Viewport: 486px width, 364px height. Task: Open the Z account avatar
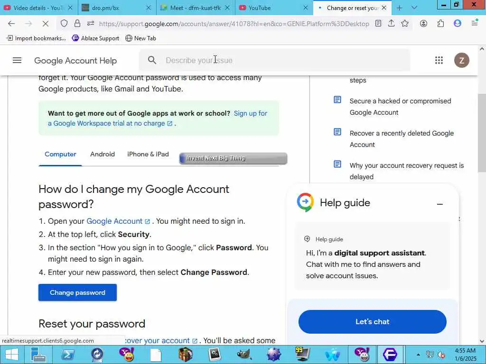[x=461, y=60]
